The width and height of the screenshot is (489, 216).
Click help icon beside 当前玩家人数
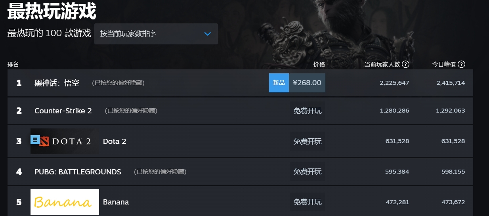[405, 64]
